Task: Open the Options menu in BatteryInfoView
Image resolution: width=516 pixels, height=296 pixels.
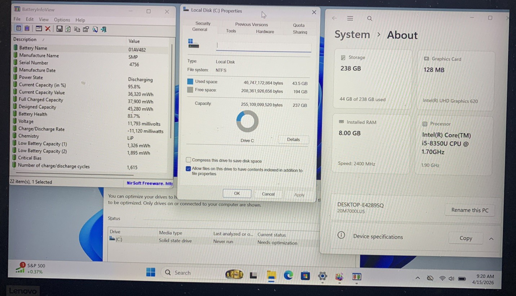Action: pyautogui.click(x=62, y=20)
